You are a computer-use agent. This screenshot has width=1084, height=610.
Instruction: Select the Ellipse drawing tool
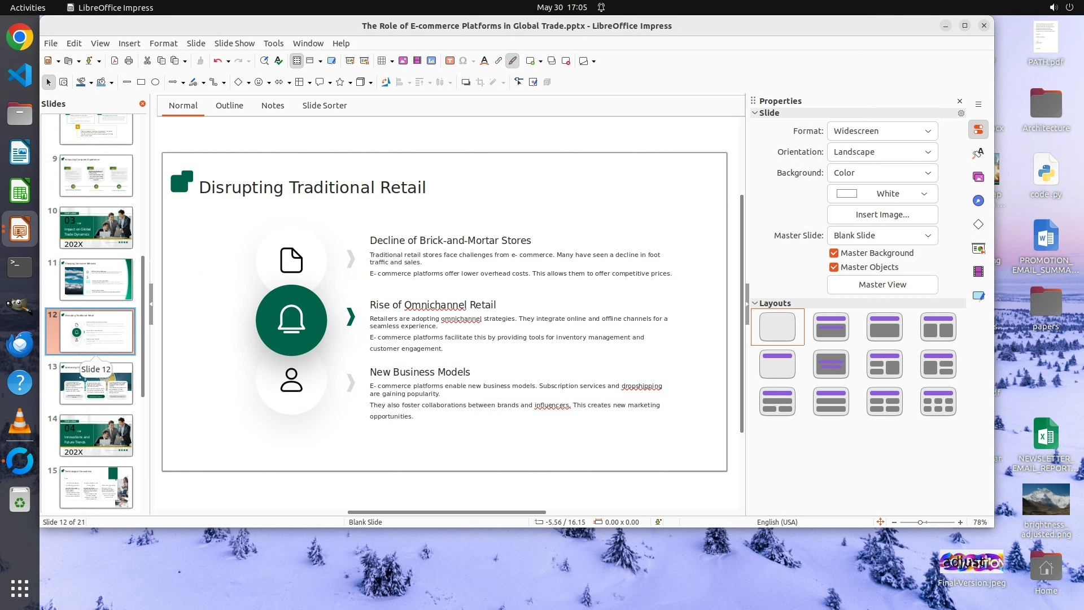point(155,82)
